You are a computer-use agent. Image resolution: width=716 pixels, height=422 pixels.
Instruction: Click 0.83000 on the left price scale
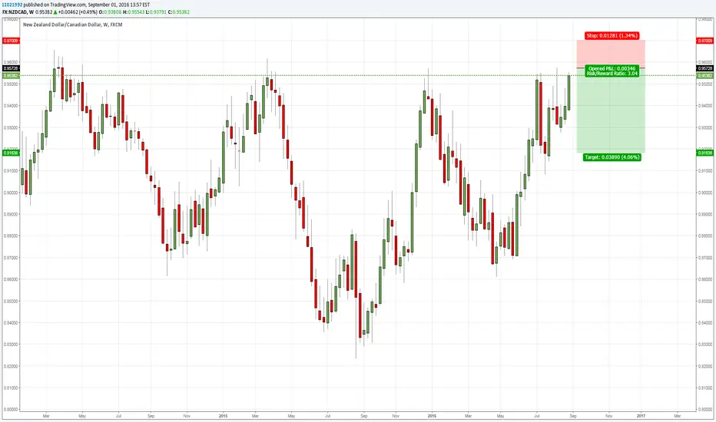point(11,345)
